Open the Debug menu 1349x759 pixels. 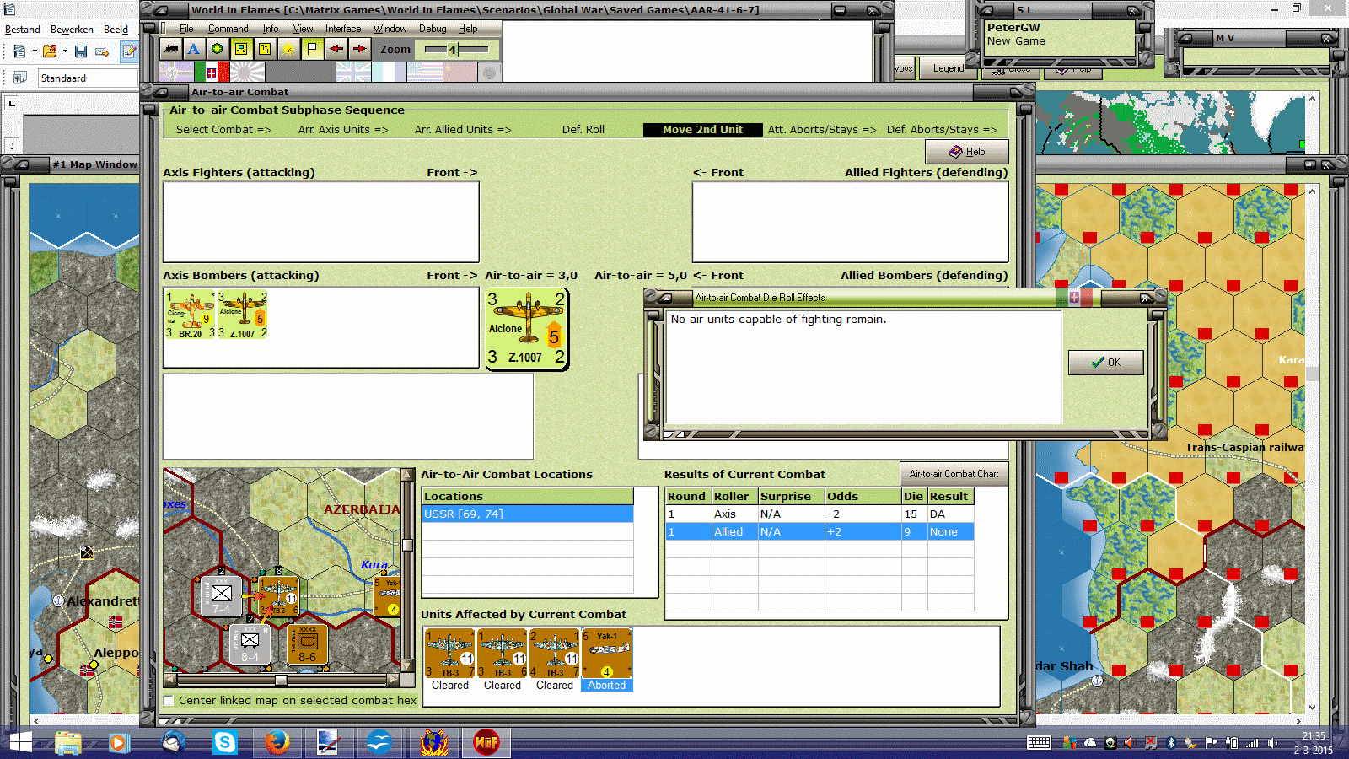[433, 29]
